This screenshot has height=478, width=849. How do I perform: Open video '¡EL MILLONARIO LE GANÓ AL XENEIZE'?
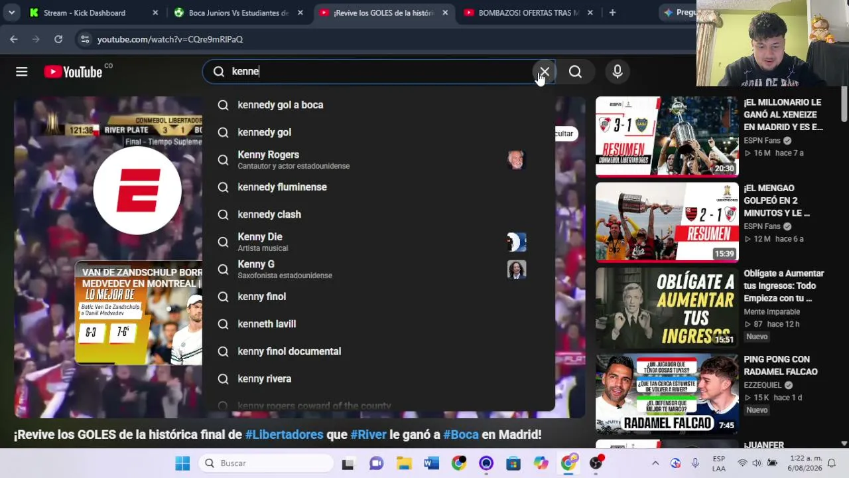(x=783, y=115)
